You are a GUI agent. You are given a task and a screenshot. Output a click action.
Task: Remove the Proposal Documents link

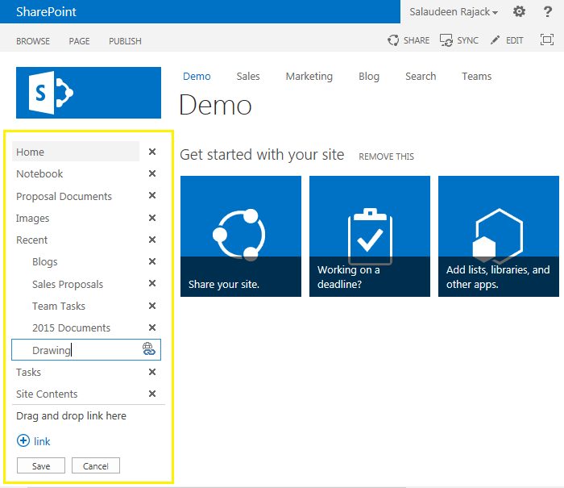coord(152,195)
